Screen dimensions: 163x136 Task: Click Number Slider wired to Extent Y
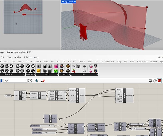(44, 133)
